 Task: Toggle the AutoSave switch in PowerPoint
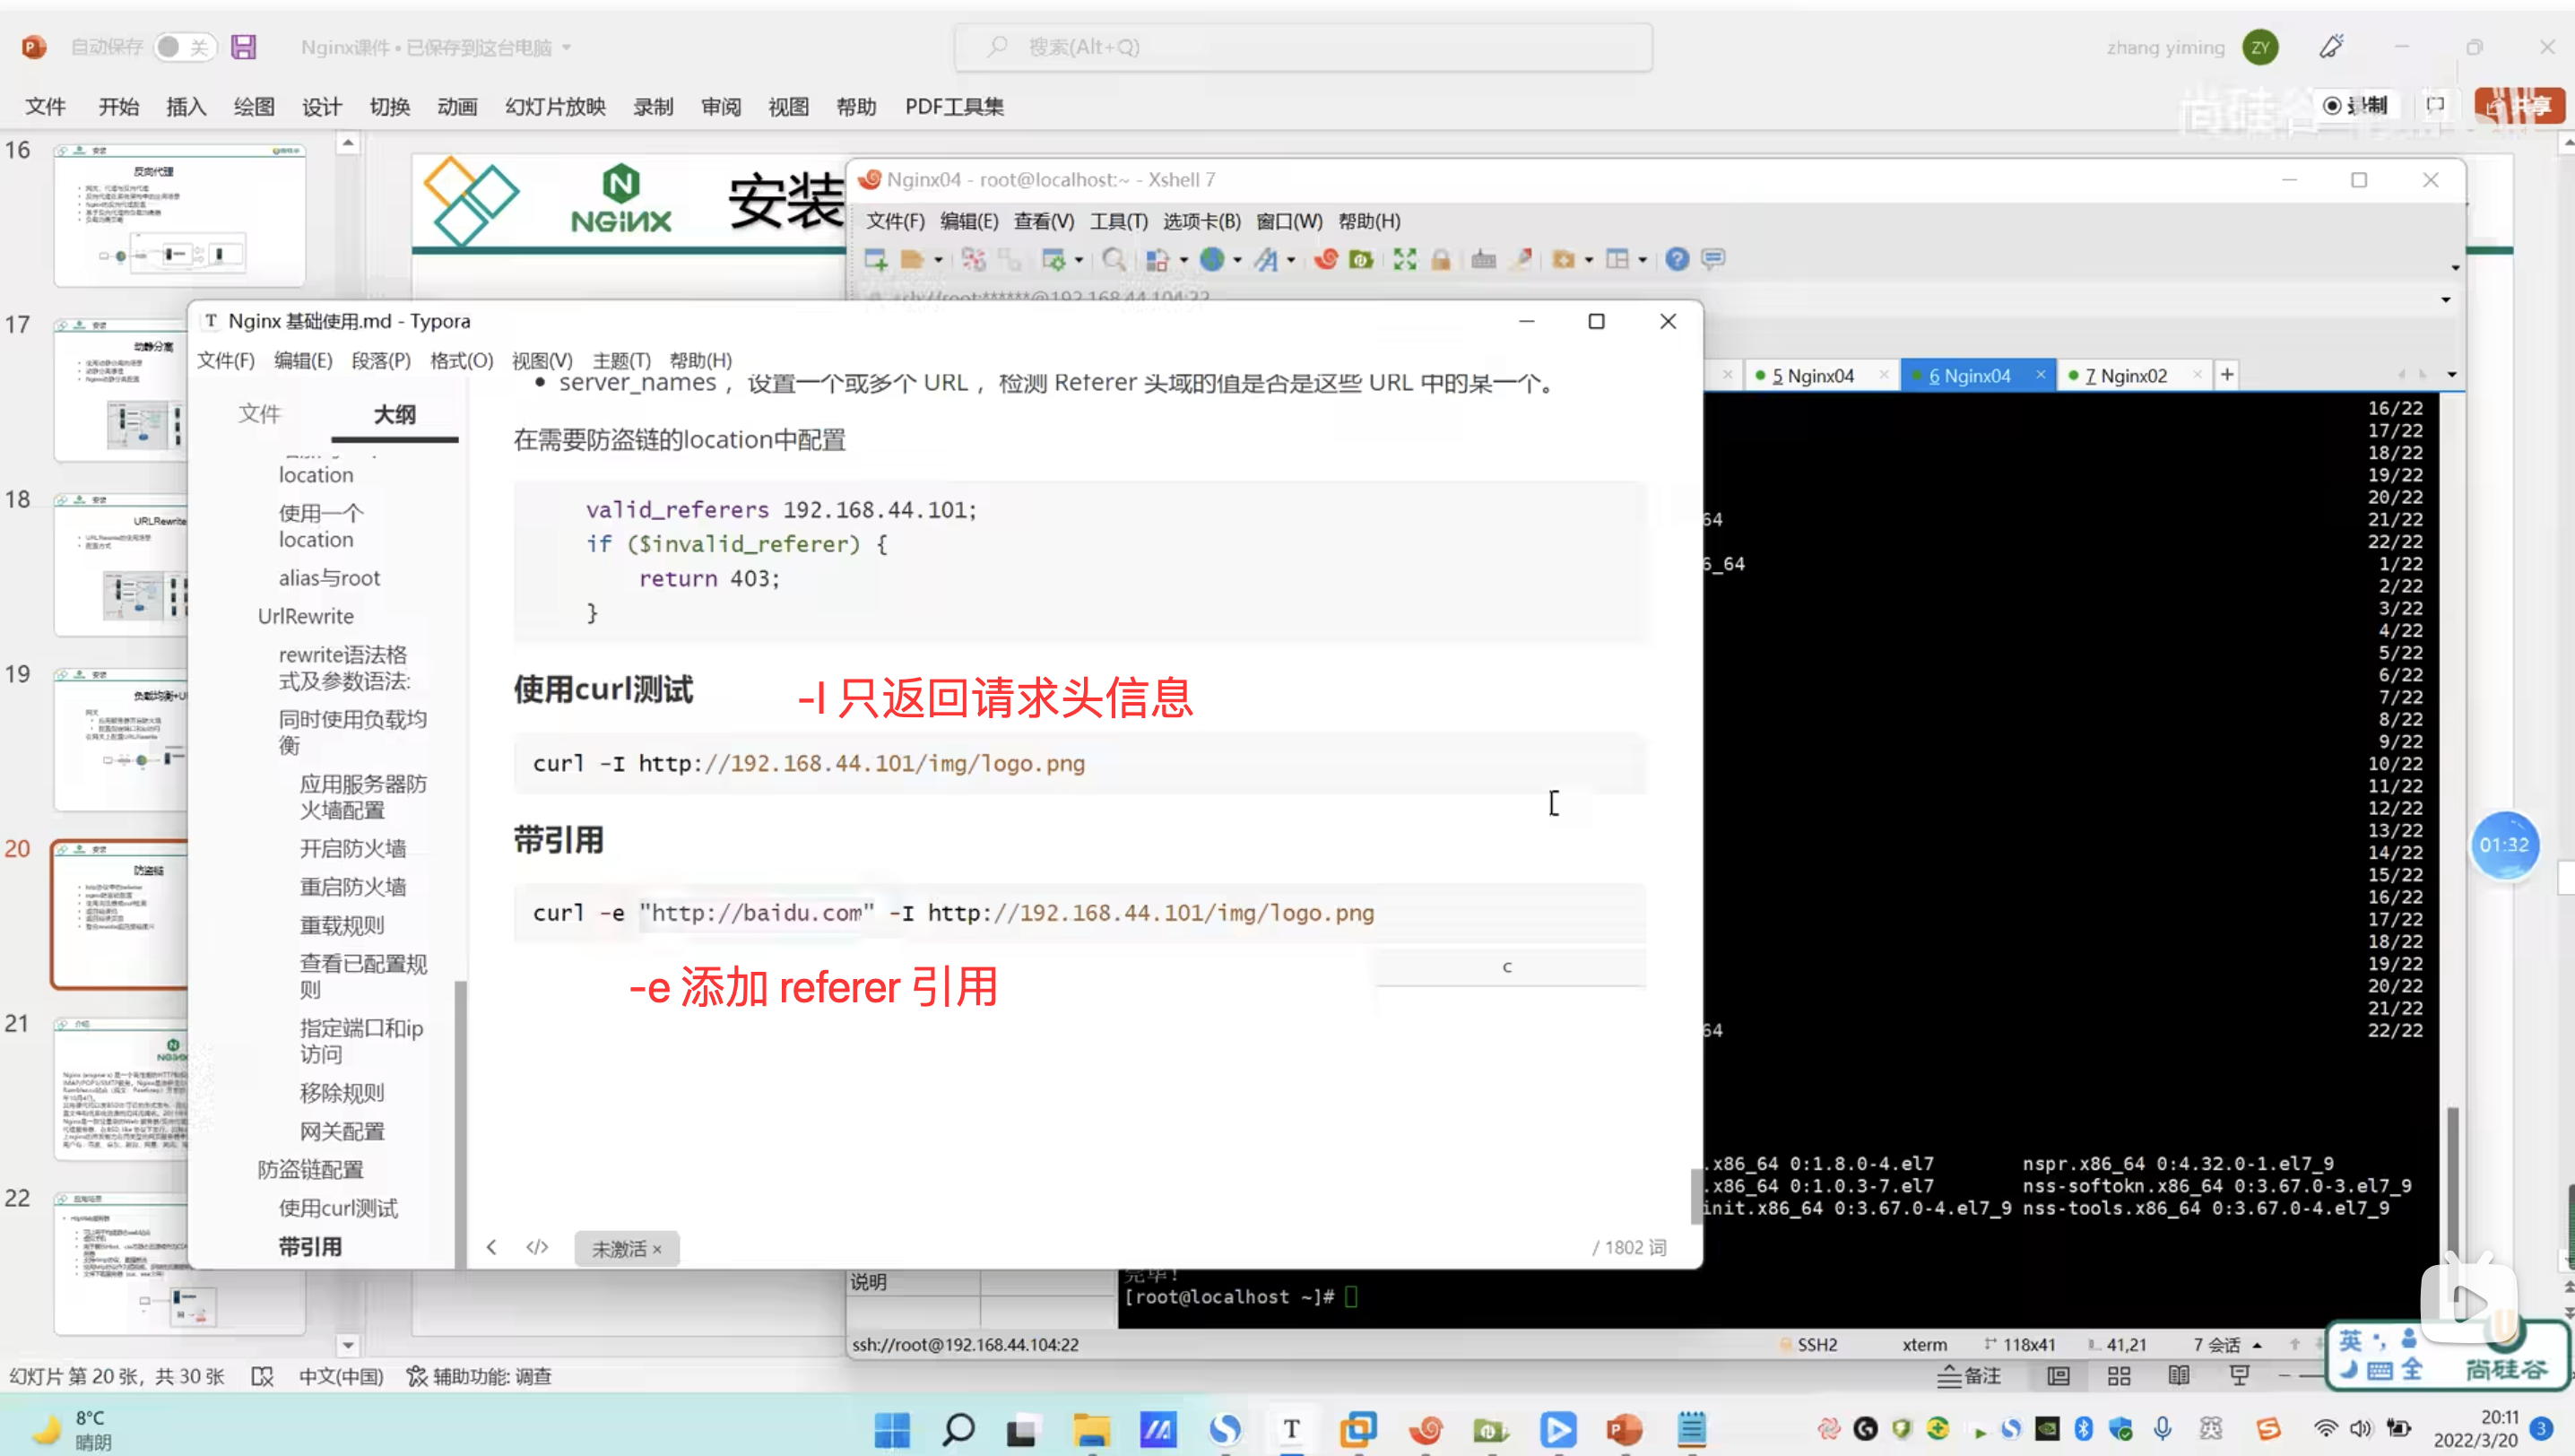tap(184, 47)
